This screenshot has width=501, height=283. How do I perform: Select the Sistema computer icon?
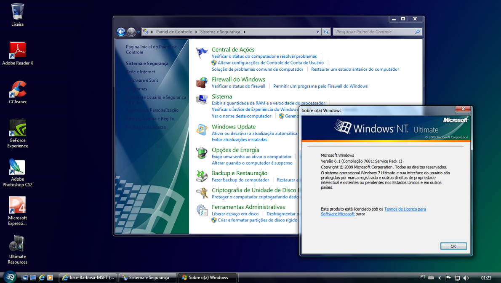pos(201,99)
